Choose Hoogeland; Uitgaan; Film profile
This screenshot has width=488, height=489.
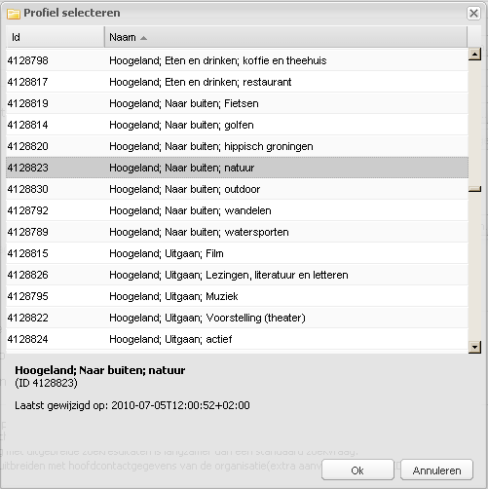pyautogui.click(x=237, y=253)
